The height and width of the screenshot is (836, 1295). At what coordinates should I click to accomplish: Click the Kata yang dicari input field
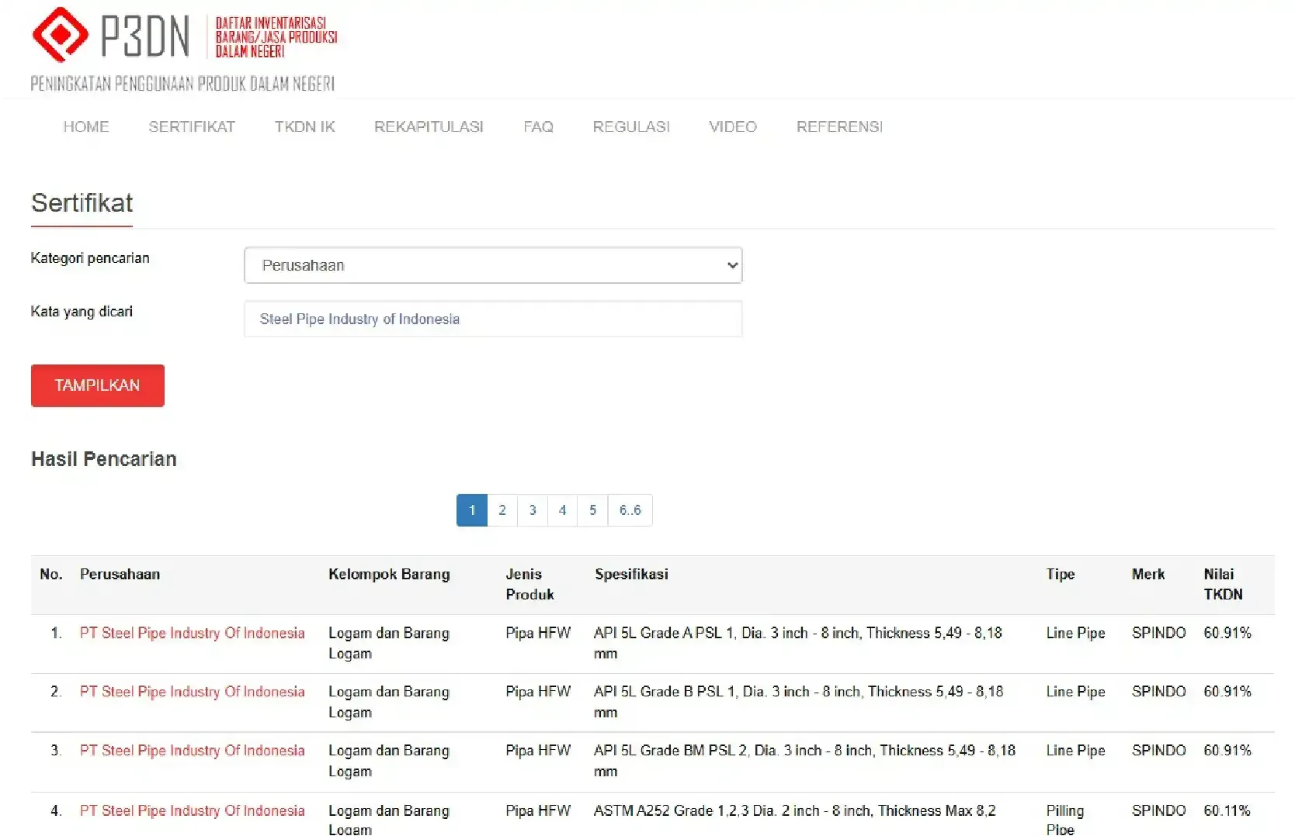point(493,319)
